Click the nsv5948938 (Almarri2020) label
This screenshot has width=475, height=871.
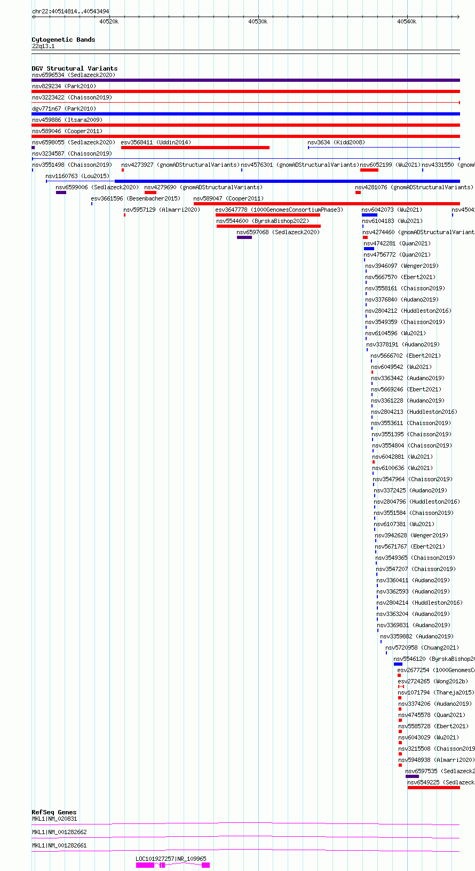tap(437, 760)
